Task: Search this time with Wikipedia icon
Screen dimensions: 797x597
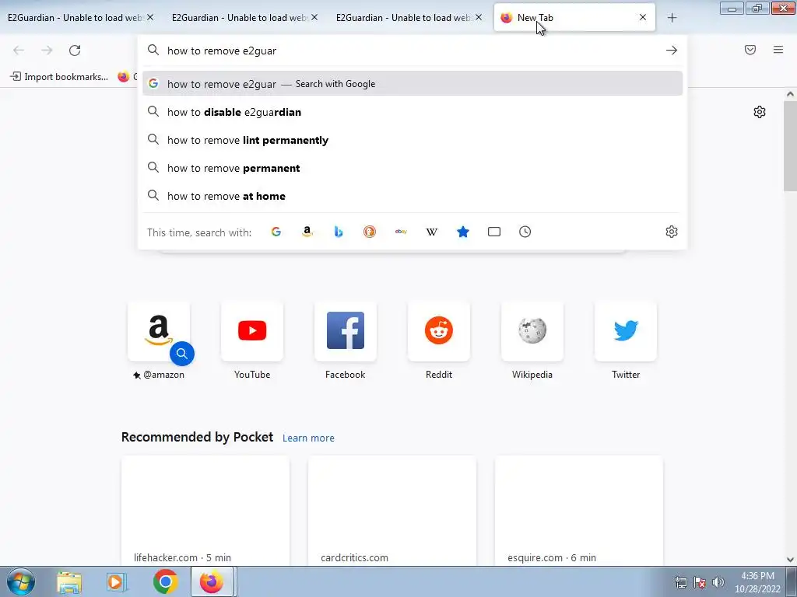Action: (x=431, y=232)
